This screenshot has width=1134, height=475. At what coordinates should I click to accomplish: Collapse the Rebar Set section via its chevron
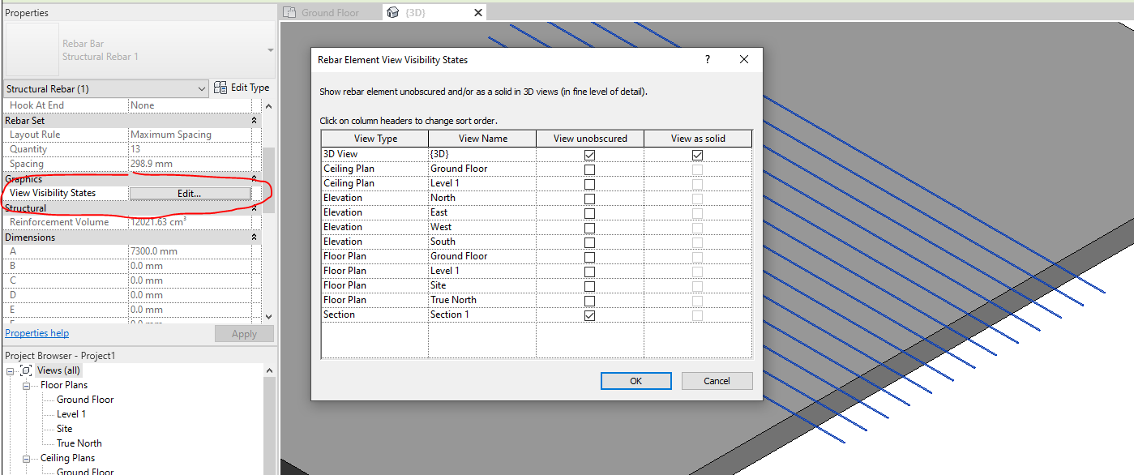[x=254, y=119]
